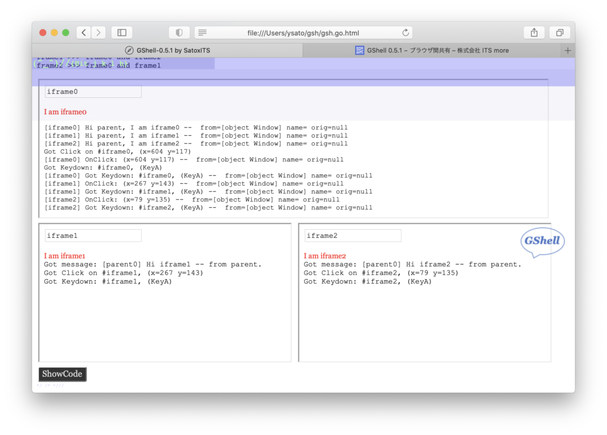Go back using the Safari back arrow
The width and height of the screenshot is (607, 435).
coord(84,33)
